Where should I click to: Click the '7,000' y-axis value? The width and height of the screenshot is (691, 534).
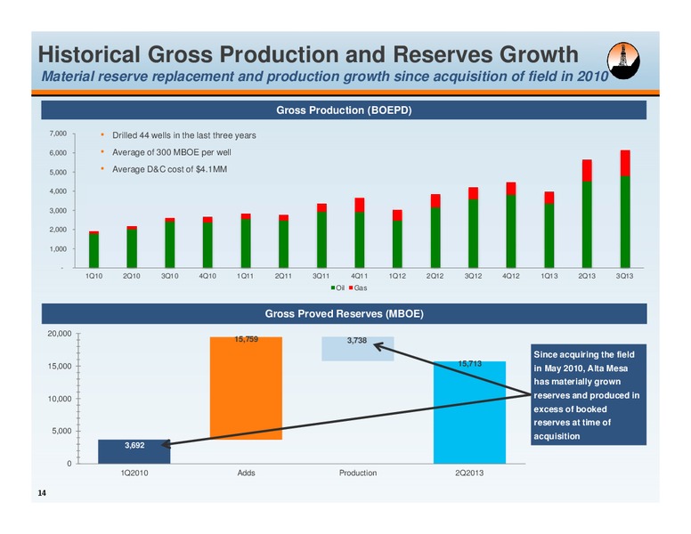[x=58, y=133]
